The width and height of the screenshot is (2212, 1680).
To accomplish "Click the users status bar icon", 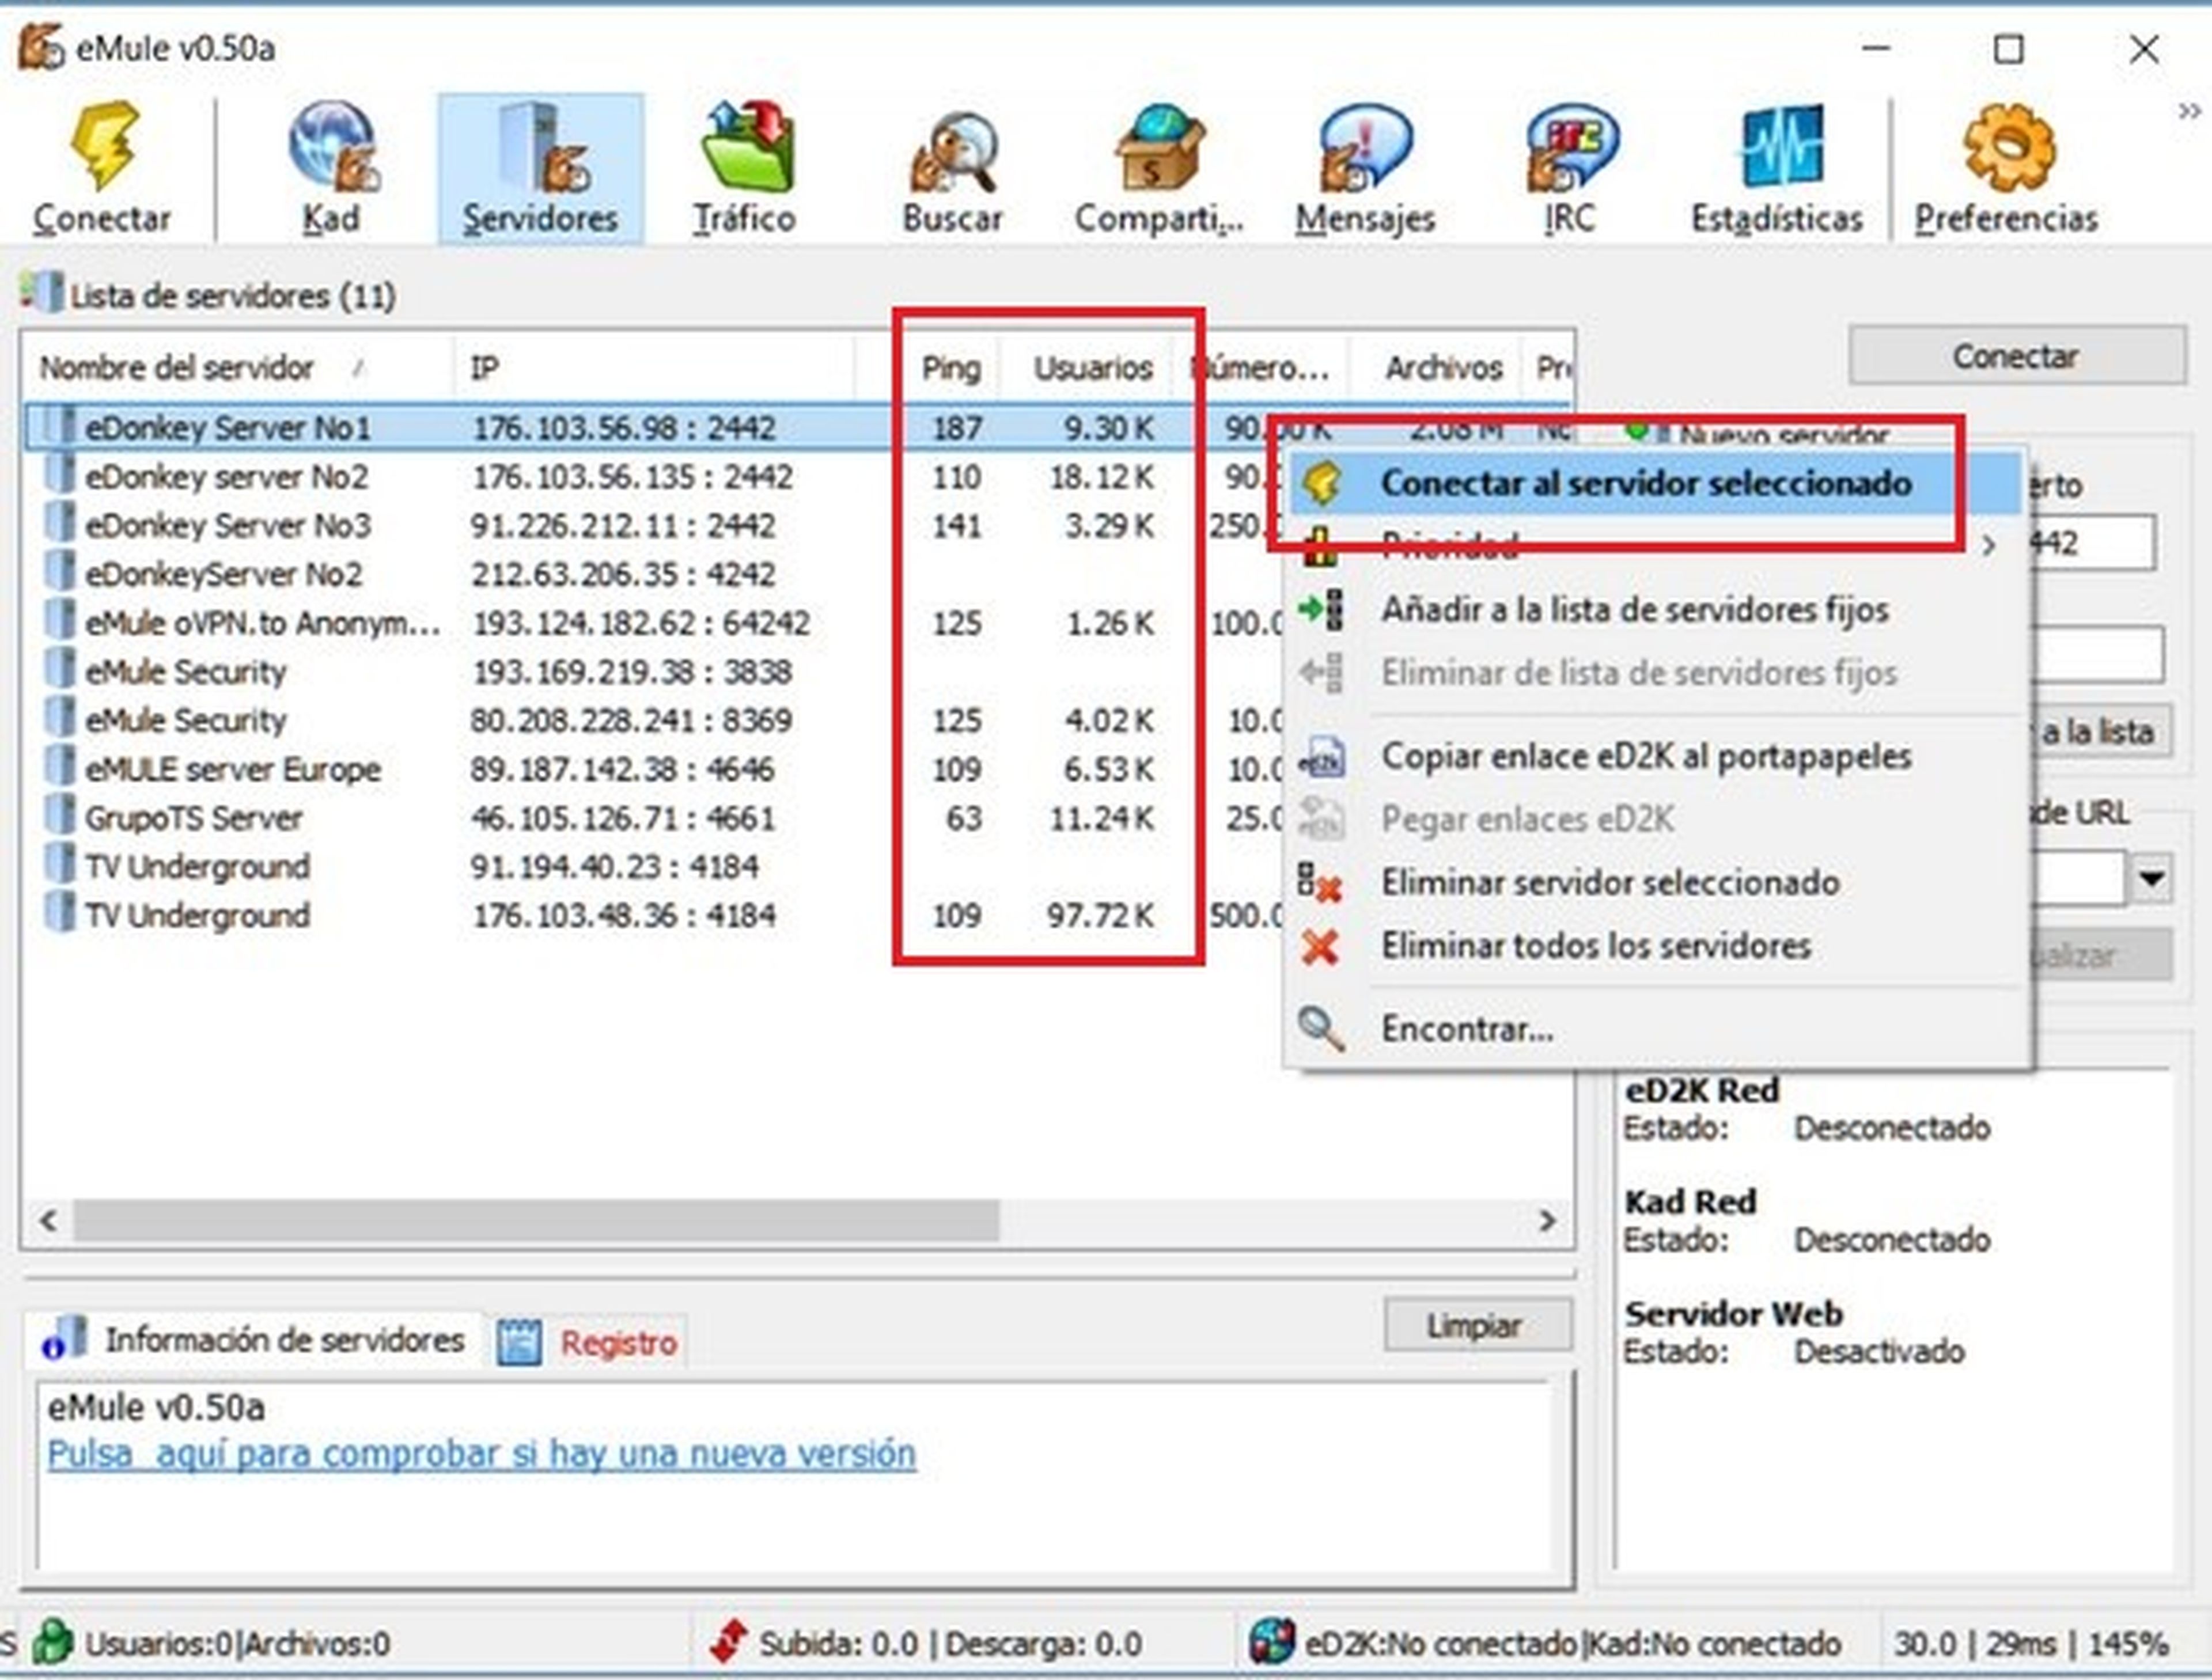I will pos(53,1642).
